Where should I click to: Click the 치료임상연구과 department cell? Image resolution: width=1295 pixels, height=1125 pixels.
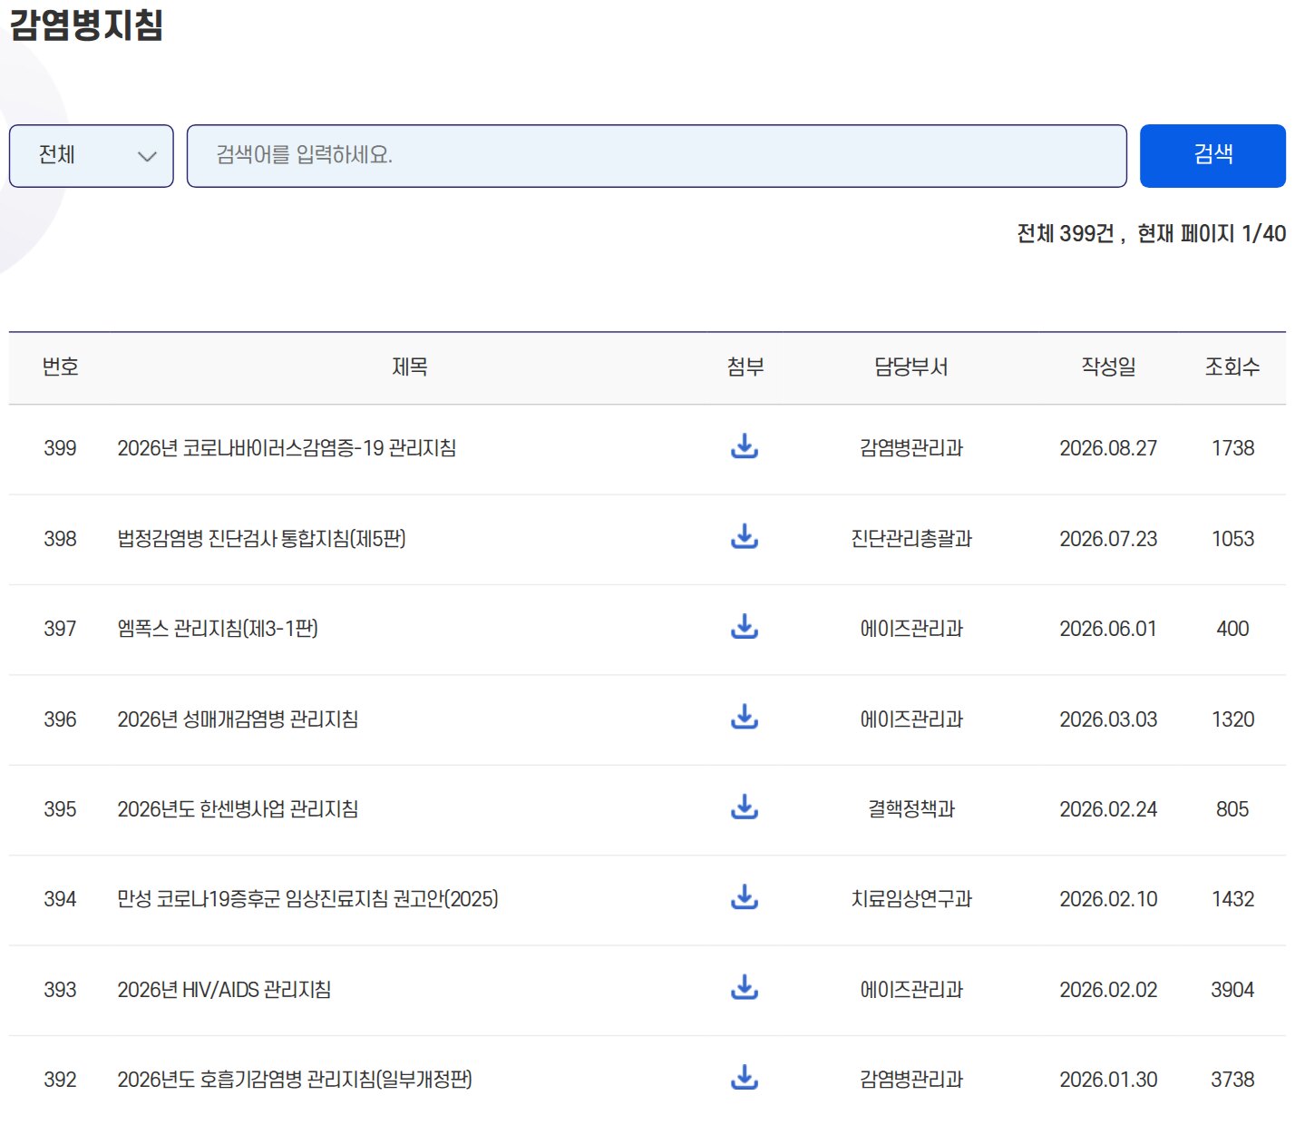911,899
